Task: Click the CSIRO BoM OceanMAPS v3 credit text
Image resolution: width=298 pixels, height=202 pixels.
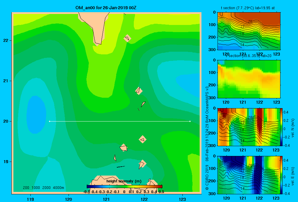Action: pyautogui.click(x=207, y=138)
